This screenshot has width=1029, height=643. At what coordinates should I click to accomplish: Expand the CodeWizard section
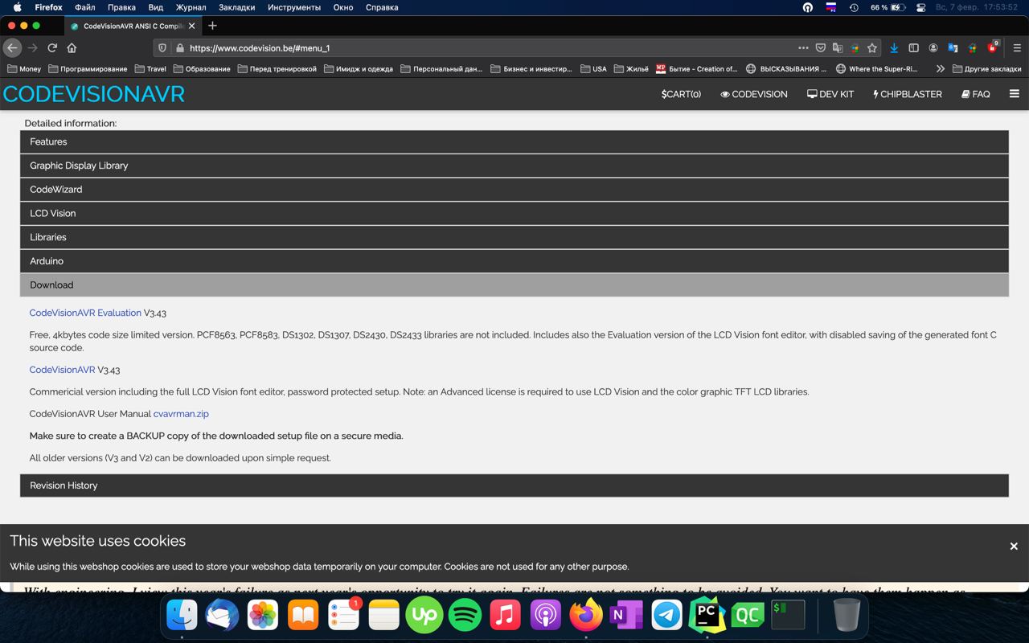514,190
